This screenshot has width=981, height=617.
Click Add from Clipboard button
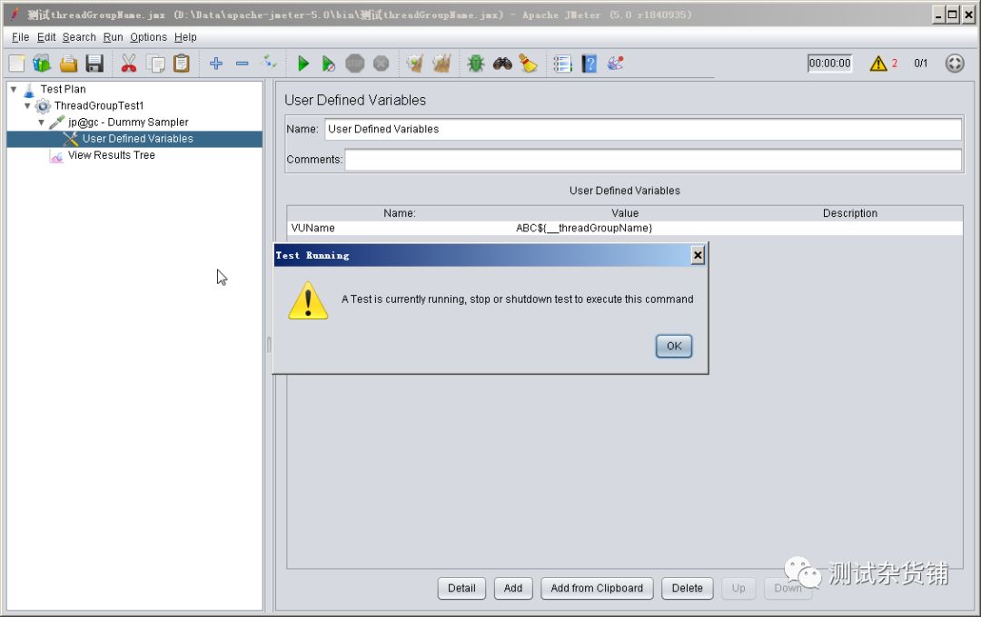tap(597, 588)
